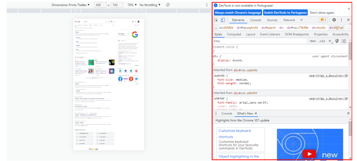Screen dimensions: 357x161
Task: Open the stylesheet source link for .e9EfHf
Action: coord(328,99)
